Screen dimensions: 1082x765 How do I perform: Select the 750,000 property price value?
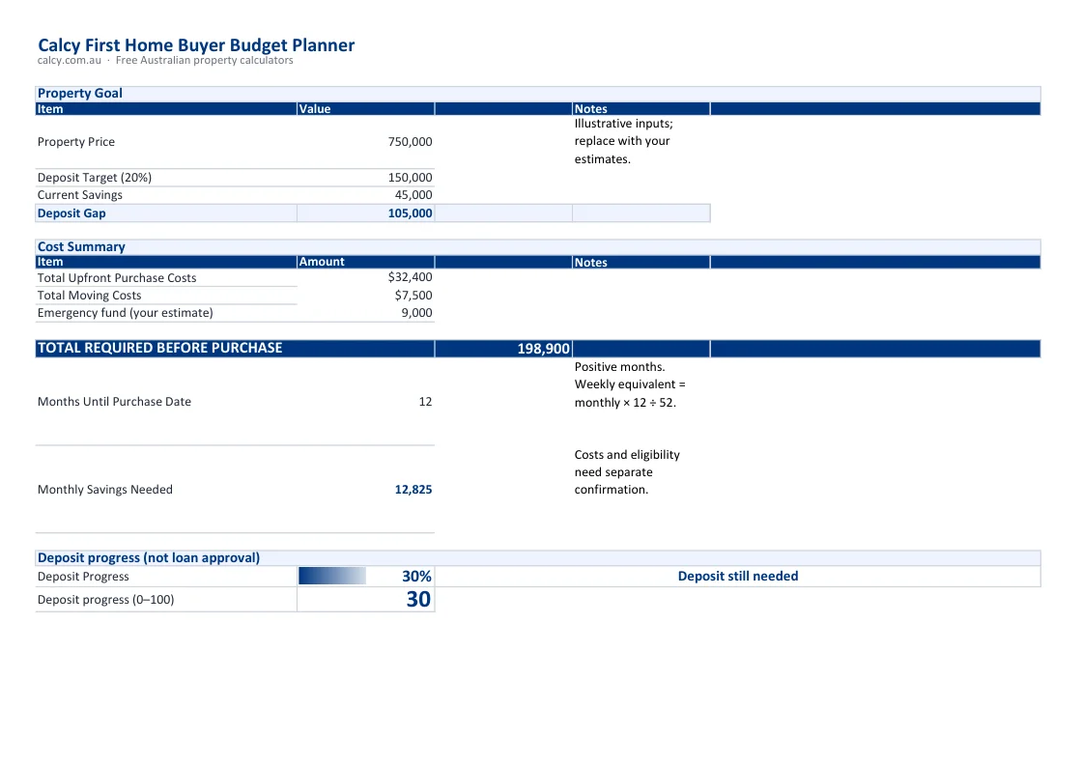coord(410,141)
